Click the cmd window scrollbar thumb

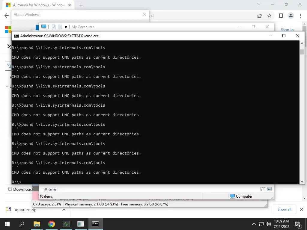(302, 52)
